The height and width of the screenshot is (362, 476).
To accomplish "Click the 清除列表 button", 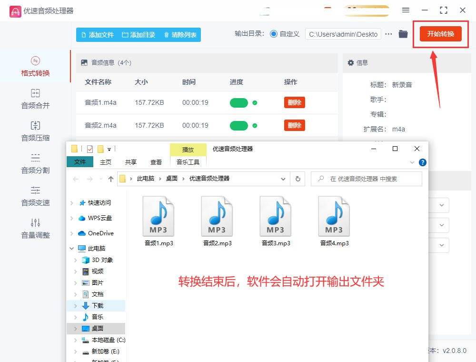I will [180, 35].
